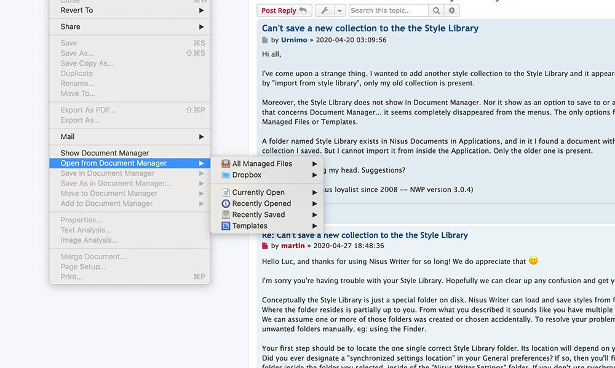
Task: Click the smiley emoji in martin's post
Action: (533, 260)
